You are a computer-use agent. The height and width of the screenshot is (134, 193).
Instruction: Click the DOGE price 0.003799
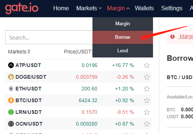[87, 77]
